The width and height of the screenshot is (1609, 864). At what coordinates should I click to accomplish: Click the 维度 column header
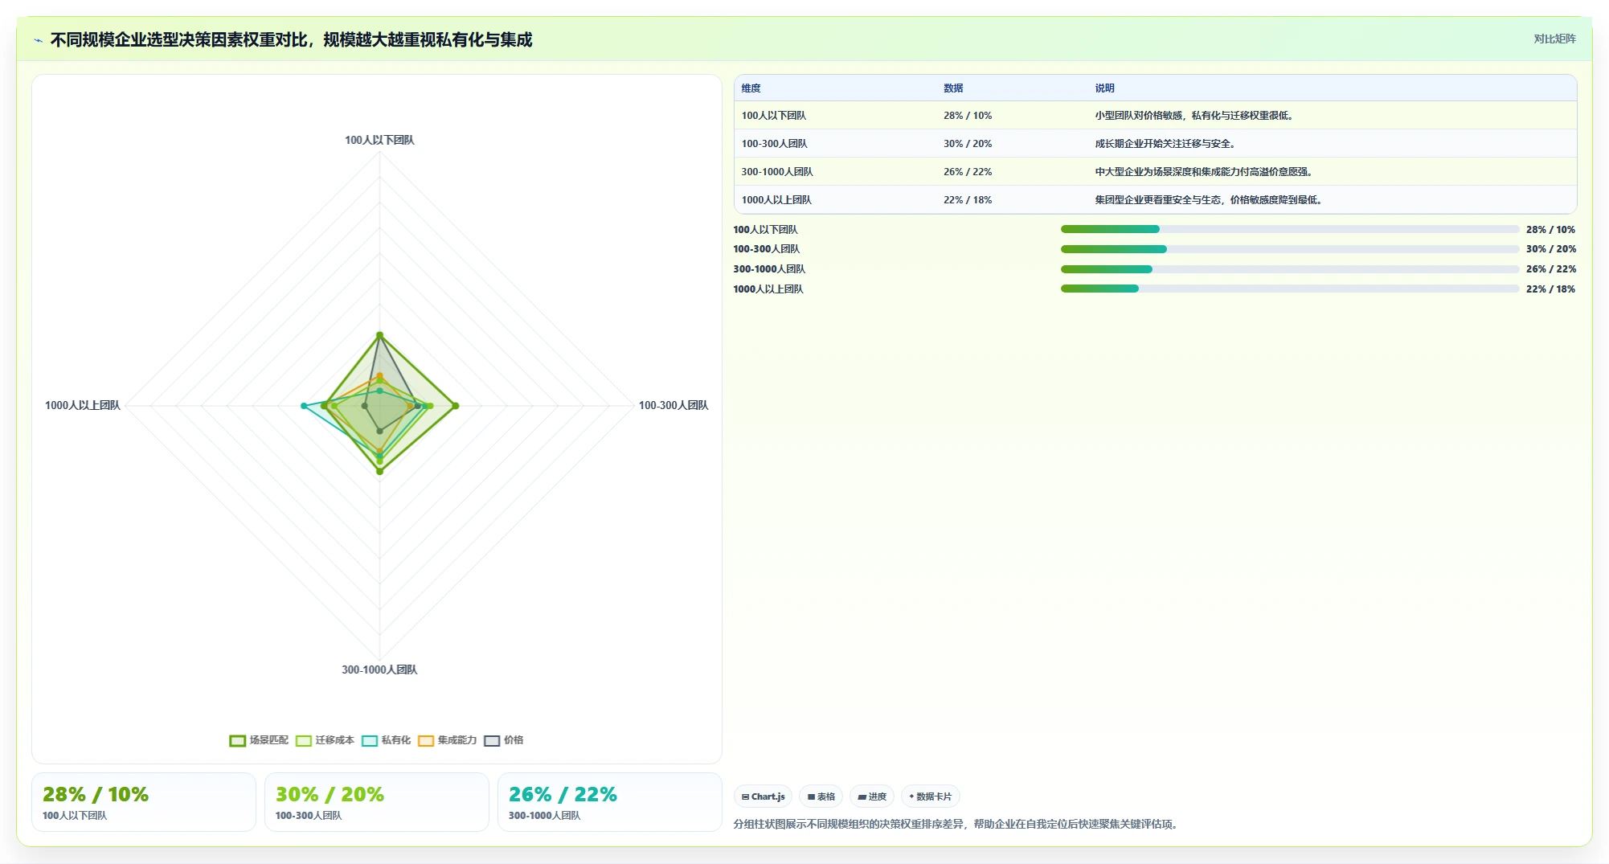[x=751, y=88]
